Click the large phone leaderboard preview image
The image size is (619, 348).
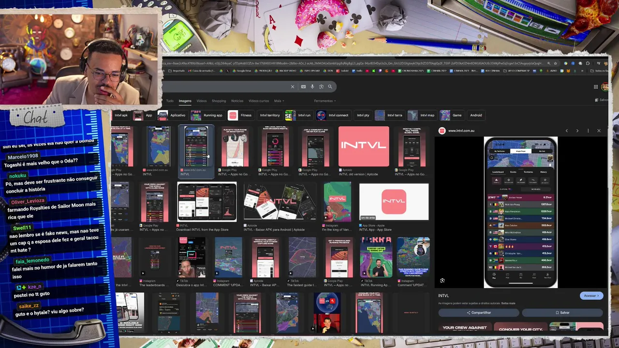click(521, 213)
